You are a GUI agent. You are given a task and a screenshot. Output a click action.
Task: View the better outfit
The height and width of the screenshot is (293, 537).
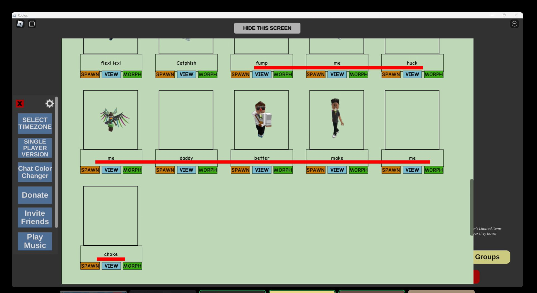262,170
